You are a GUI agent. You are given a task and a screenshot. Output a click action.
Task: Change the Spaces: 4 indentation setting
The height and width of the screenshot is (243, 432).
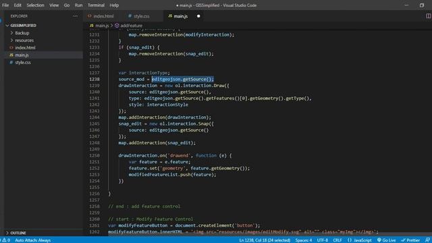click(304, 240)
